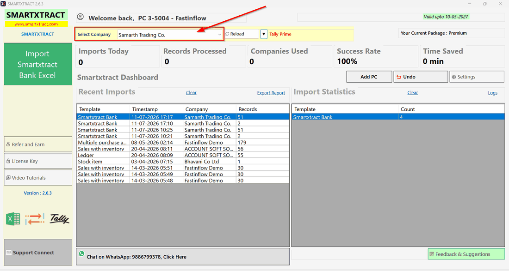Click Company column header
The height and width of the screenshot is (271, 509).
(209, 109)
